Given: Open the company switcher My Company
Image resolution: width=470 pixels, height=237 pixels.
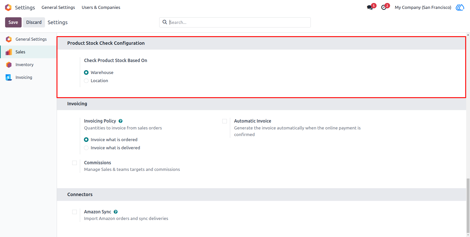Looking at the screenshot, I should pos(423,7).
